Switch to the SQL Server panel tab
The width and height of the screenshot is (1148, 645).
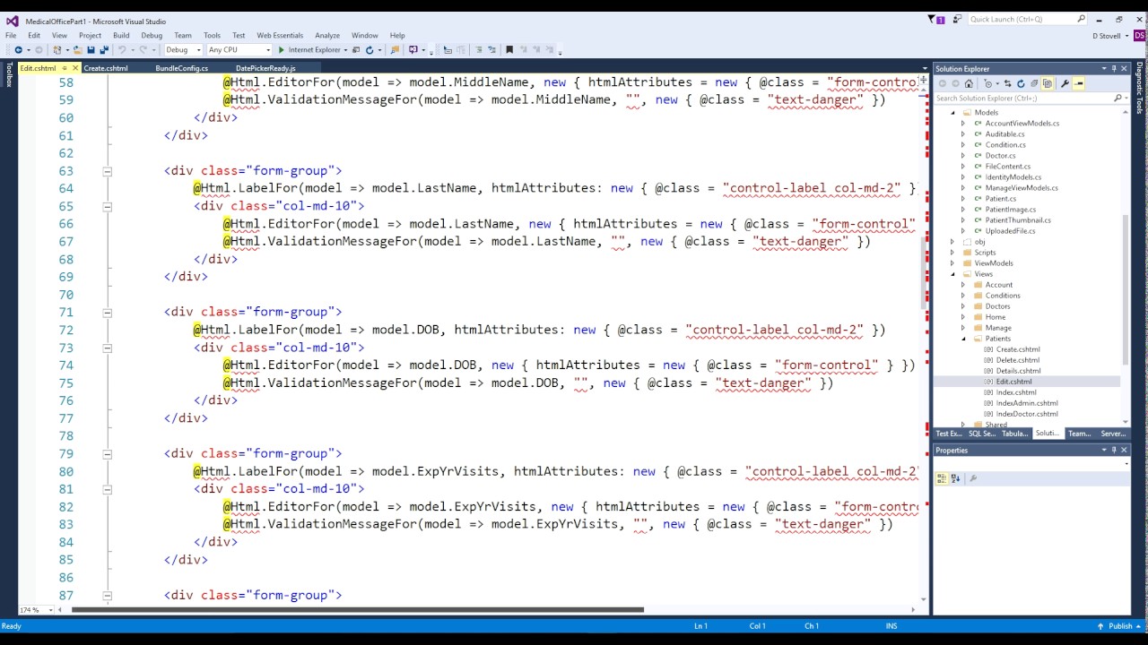982,434
